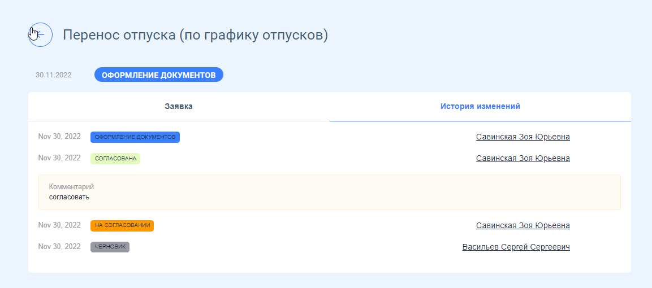This screenshot has width=652, height=288.
Task: Switch to the Заявка tab
Action: tap(179, 107)
